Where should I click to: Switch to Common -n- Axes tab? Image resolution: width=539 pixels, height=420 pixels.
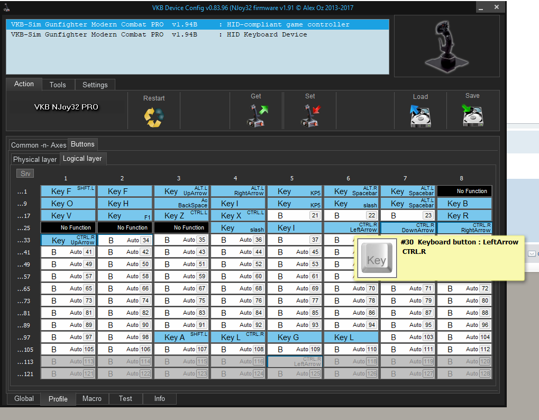(x=39, y=145)
